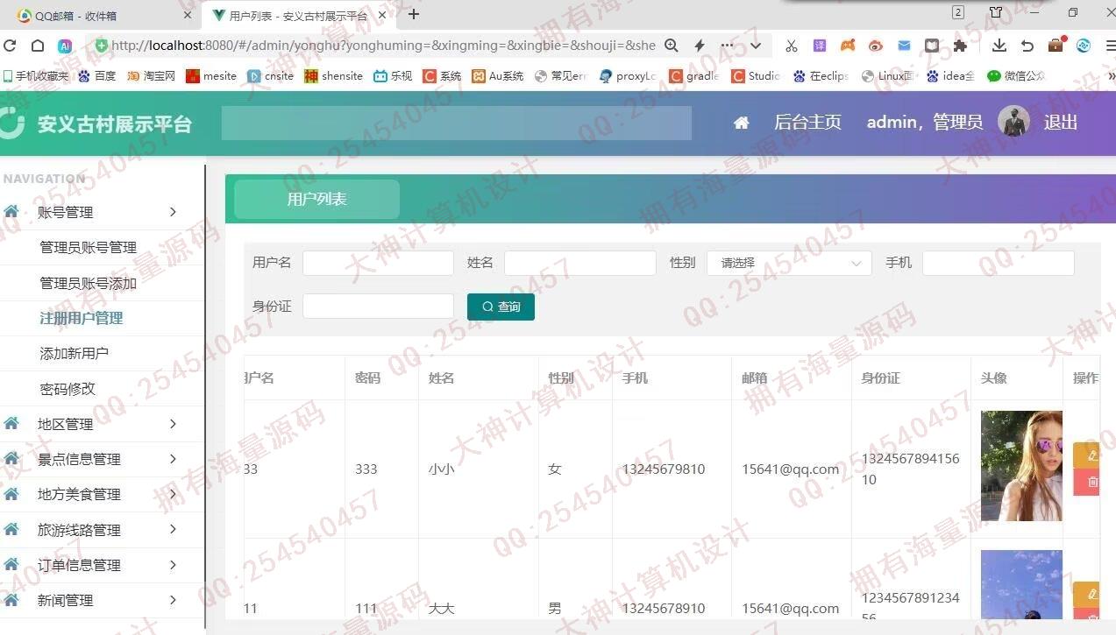Open the three-dots more menu in address bar

(728, 46)
